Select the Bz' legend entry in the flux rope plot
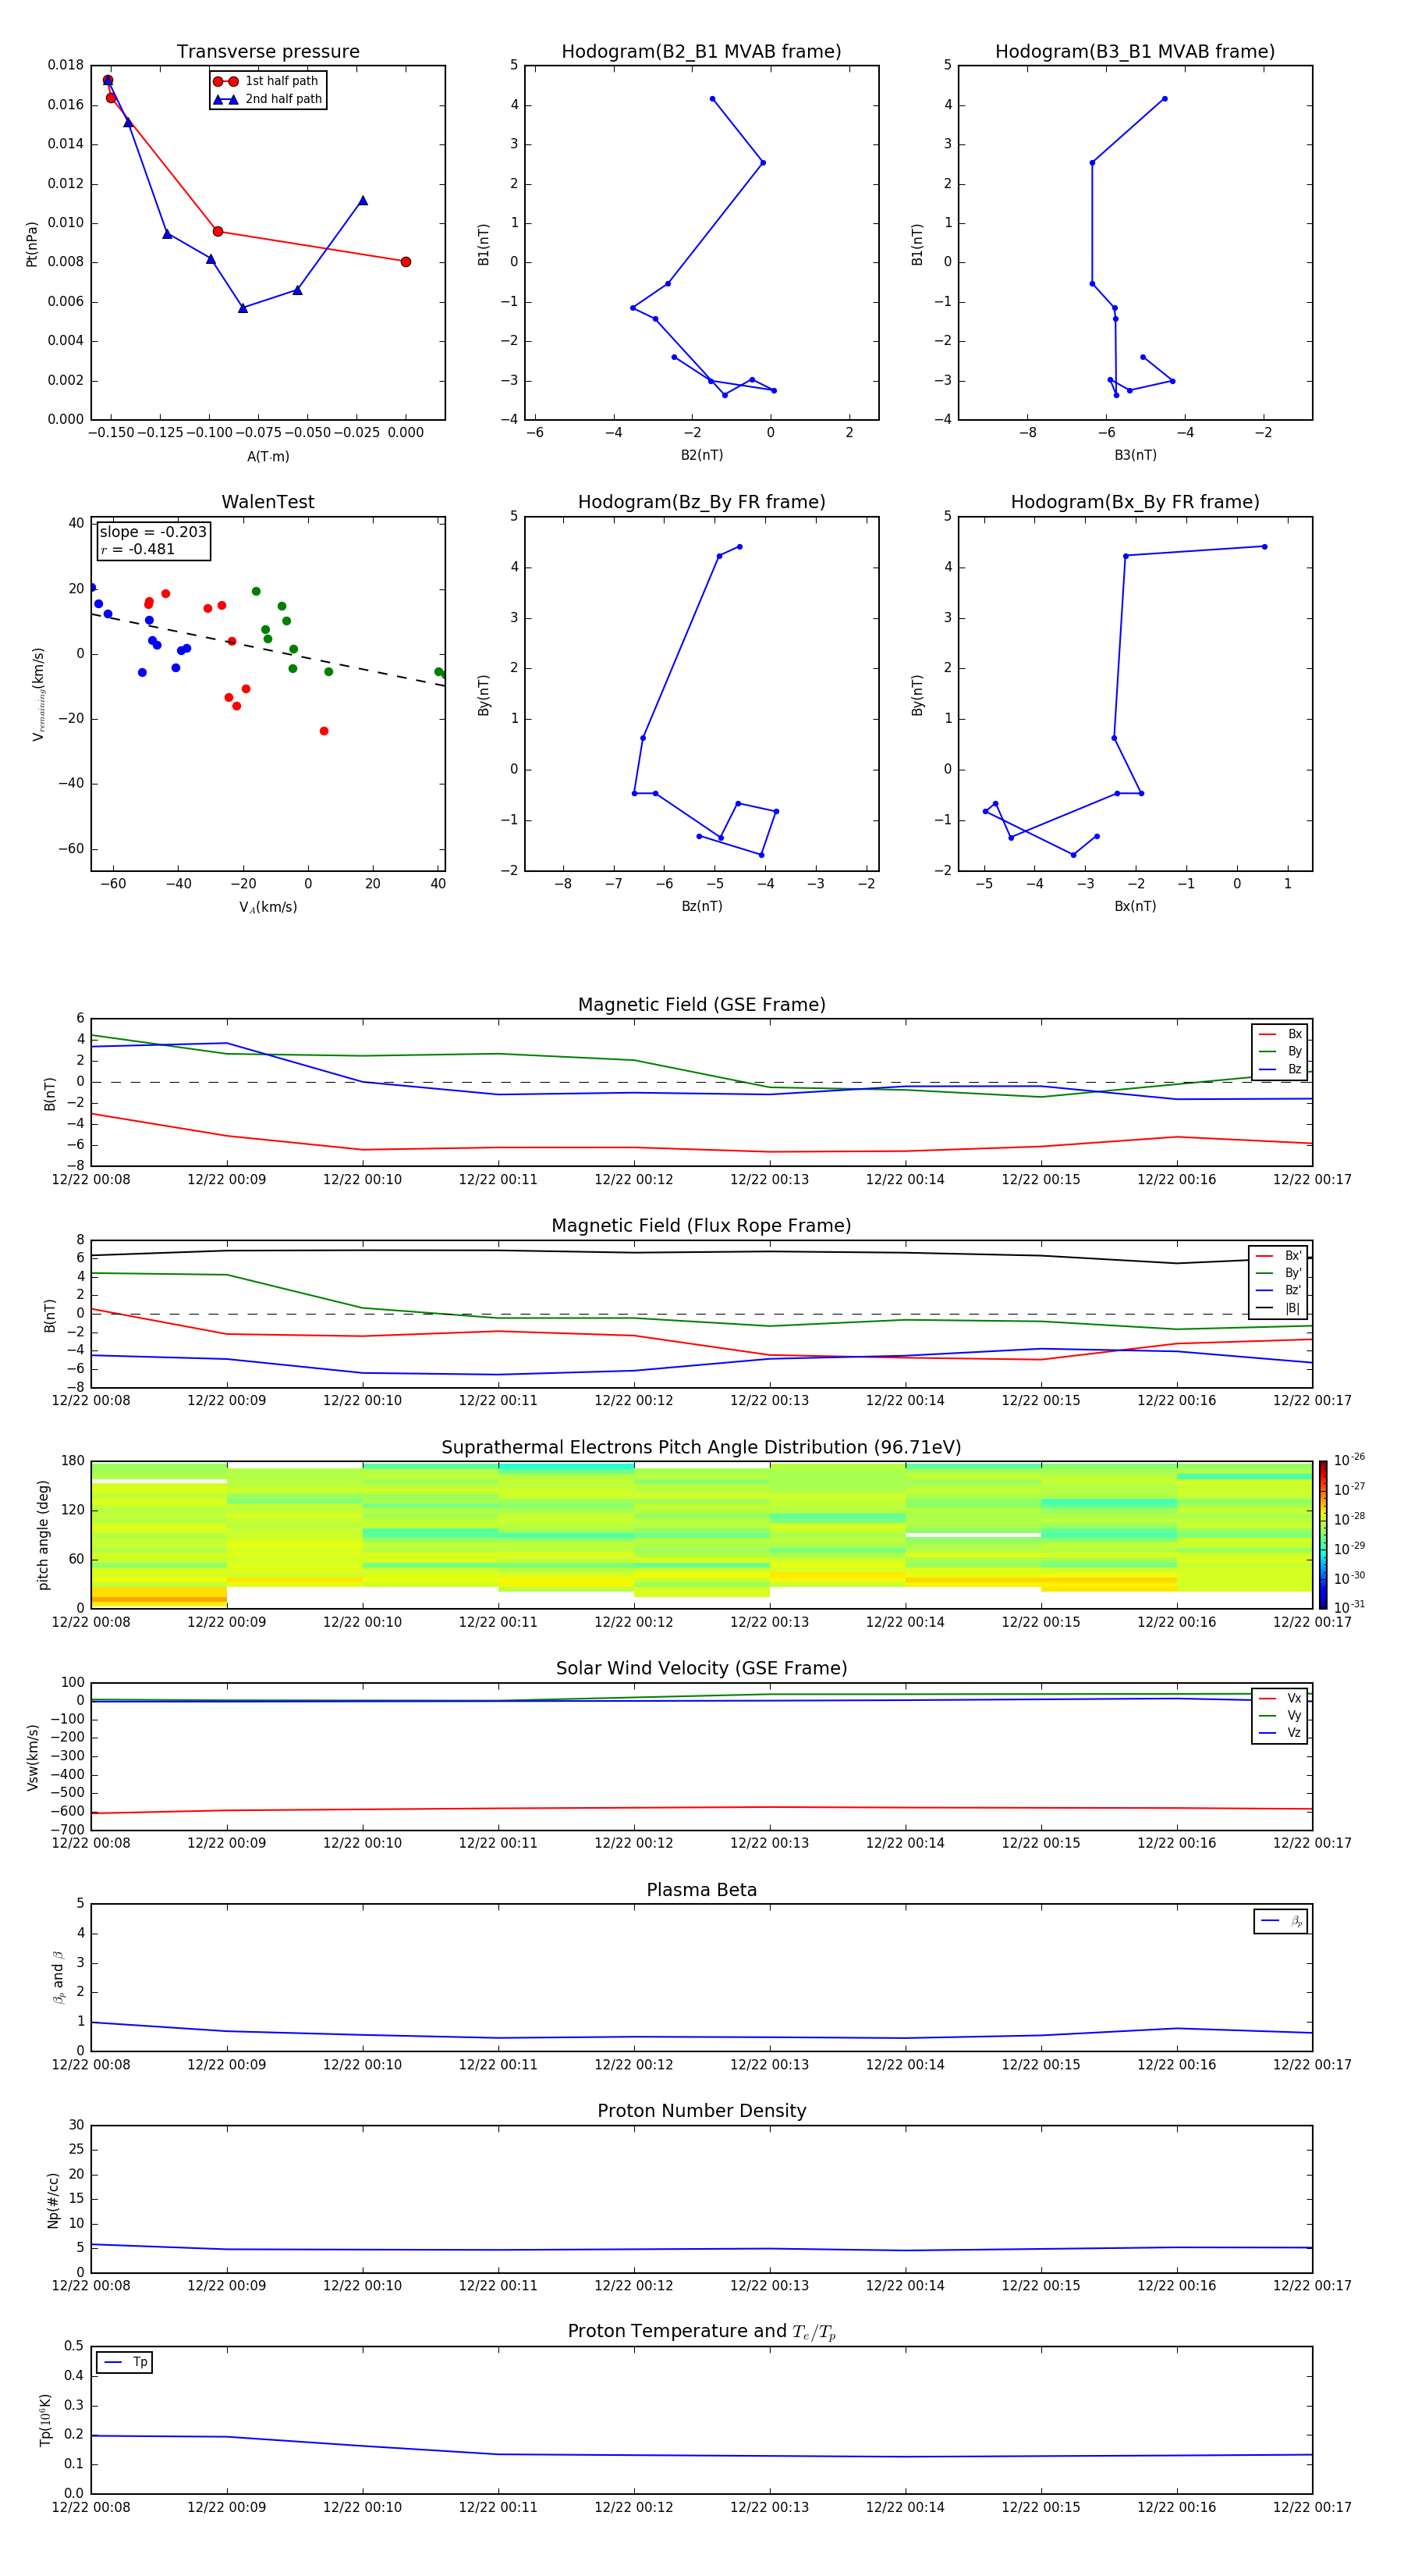 click(1279, 1290)
